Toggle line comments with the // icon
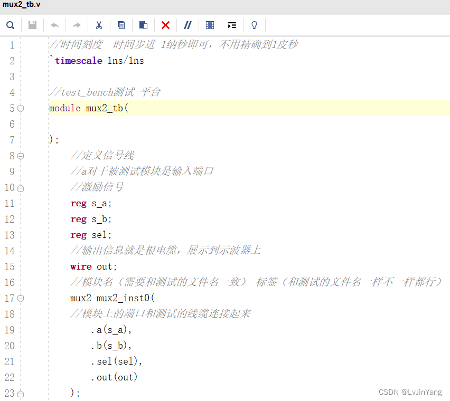 click(x=187, y=25)
